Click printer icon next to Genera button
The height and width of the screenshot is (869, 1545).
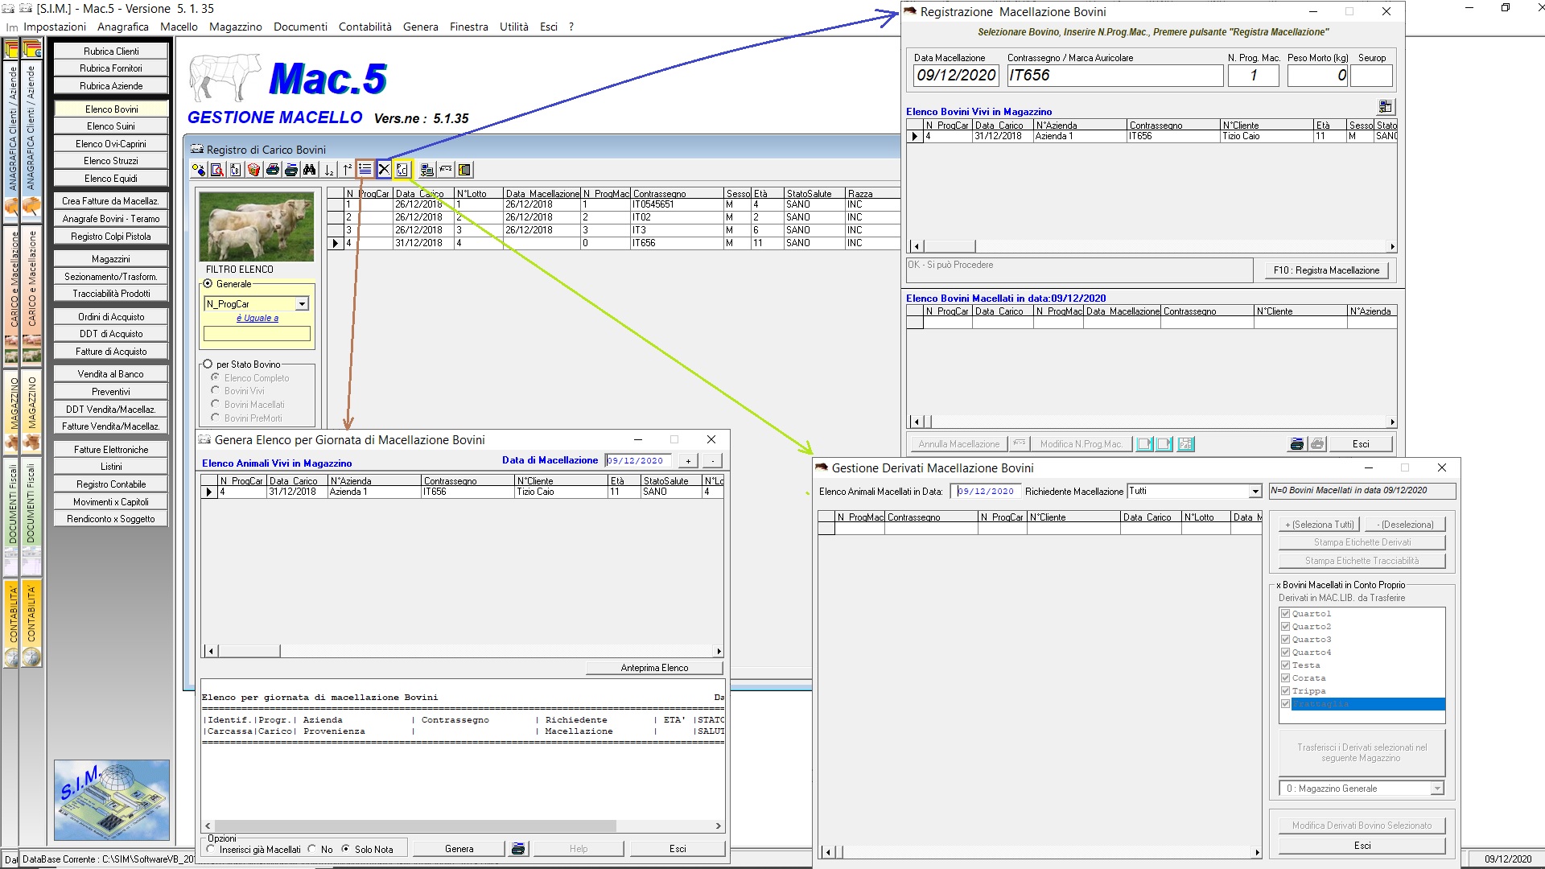tap(518, 849)
